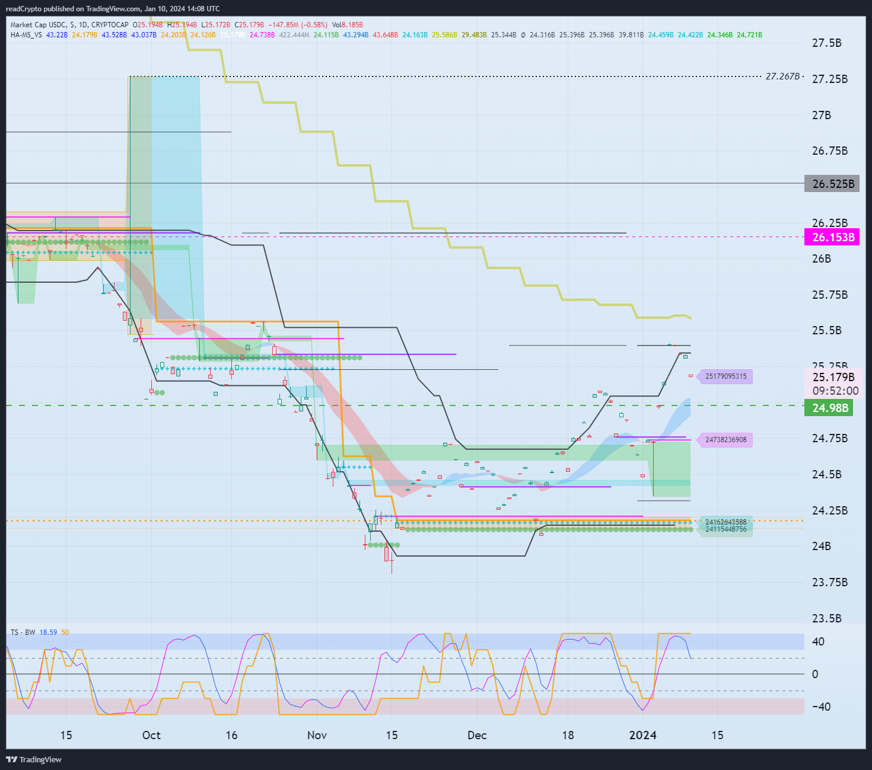Viewport: 872px width, 770px height.
Task: Click the Vol 8.185B readout
Action: coord(348,25)
